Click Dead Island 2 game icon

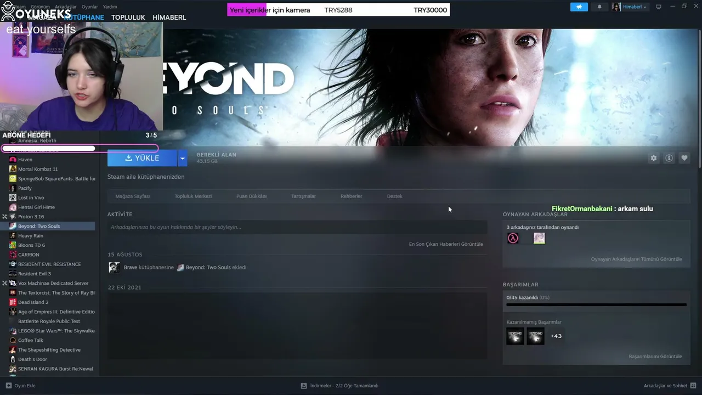13,302
